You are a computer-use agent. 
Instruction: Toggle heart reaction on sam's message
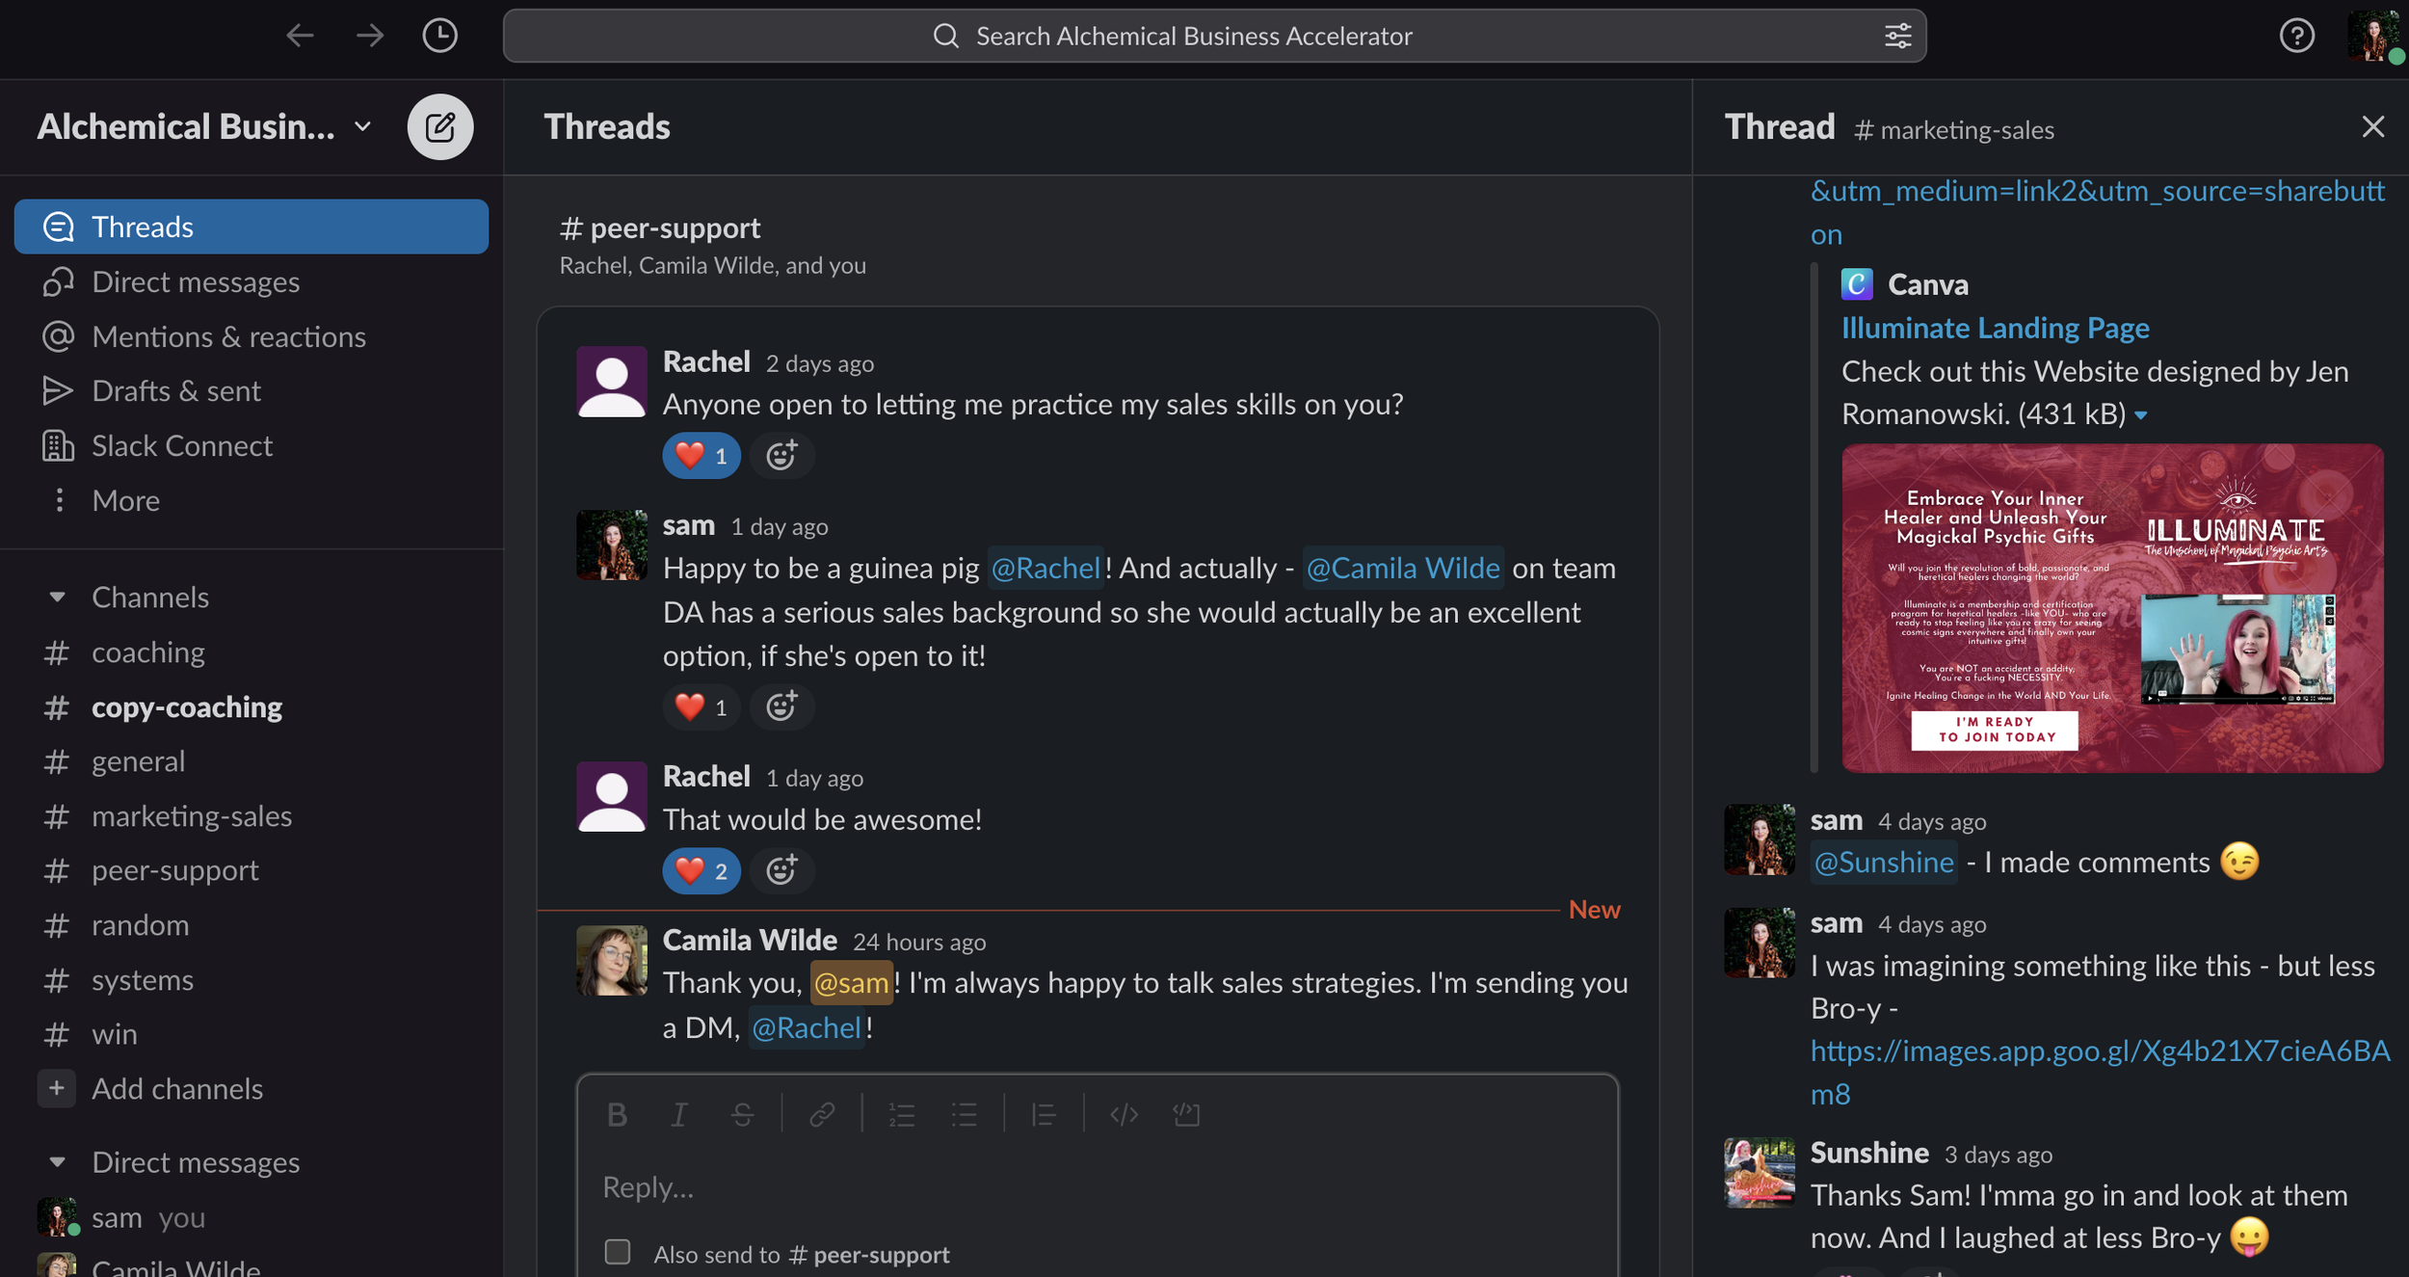[701, 707]
